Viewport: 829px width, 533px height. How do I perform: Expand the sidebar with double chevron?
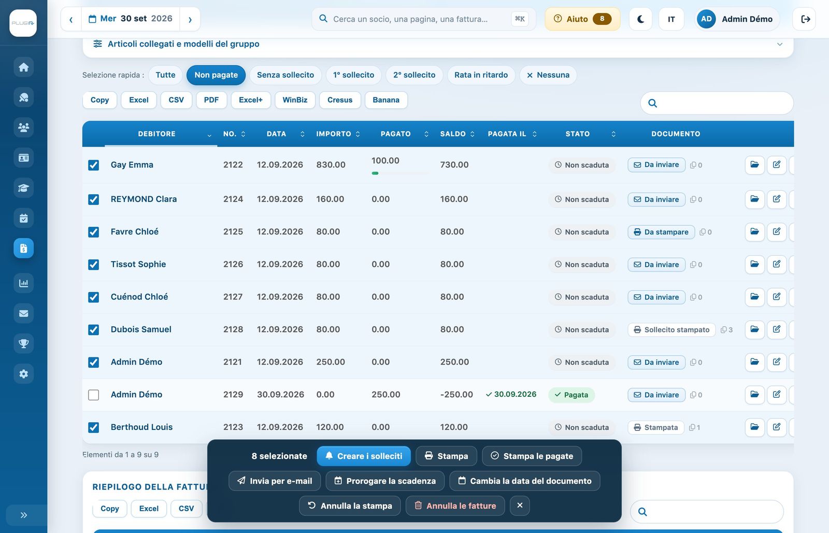(x=23, y=515)
